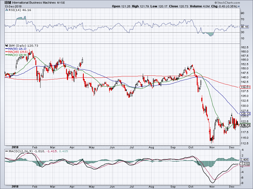Click the 'IBM (Daily) 120.73' legend text
Screen dimensions: 253x189
[x=23, y=45]
